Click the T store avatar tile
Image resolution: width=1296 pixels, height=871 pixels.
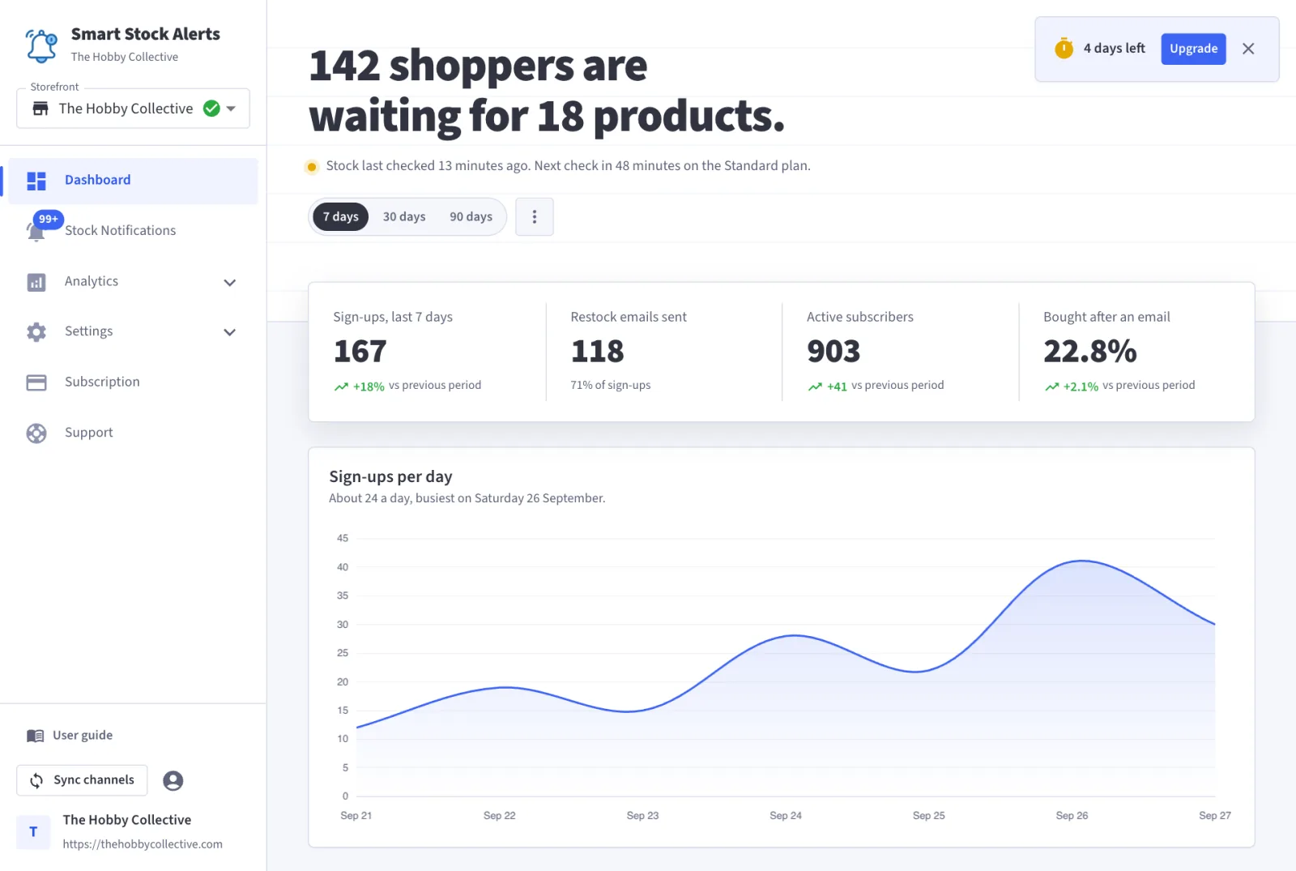(x=33, y=831)
